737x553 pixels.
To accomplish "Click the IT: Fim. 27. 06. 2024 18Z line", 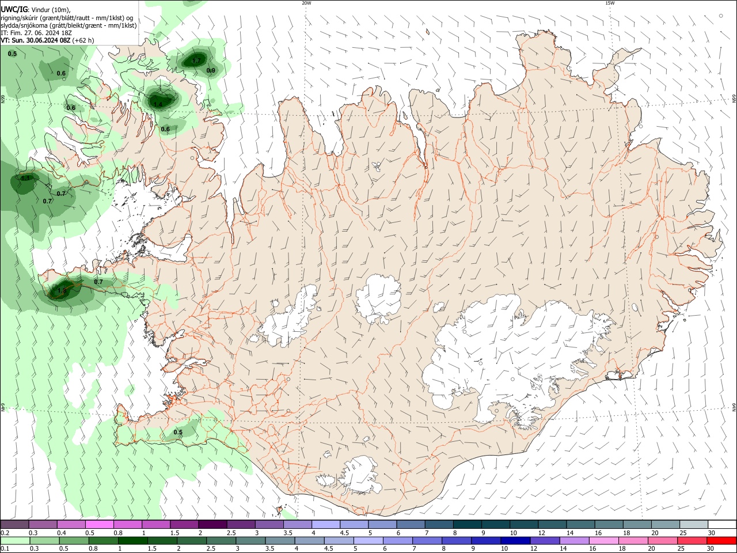I will [x=36, y=33].
